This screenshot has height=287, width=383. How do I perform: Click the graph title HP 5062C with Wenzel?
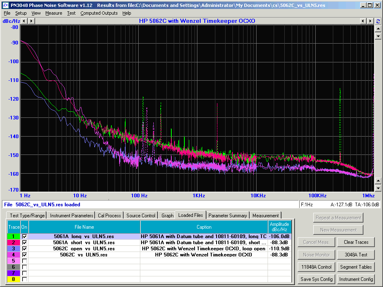tap(197, 21)
